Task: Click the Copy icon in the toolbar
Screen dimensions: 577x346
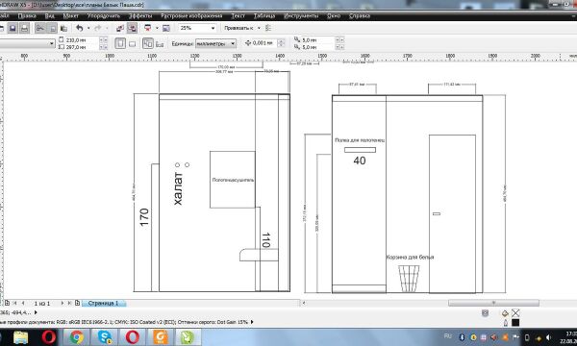Action: tap(52, 28)
